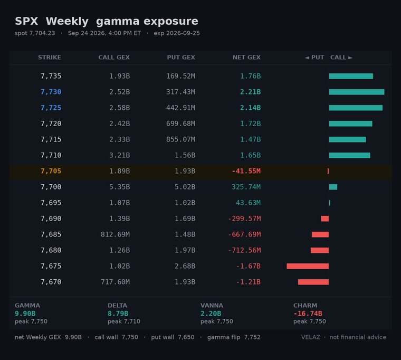Click 'net Weekly GEX 9.90B' footer text
401x360 pixels.
tap(48, 337)
